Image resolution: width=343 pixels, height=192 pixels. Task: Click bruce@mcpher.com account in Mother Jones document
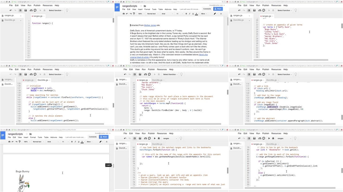[217, 5]
